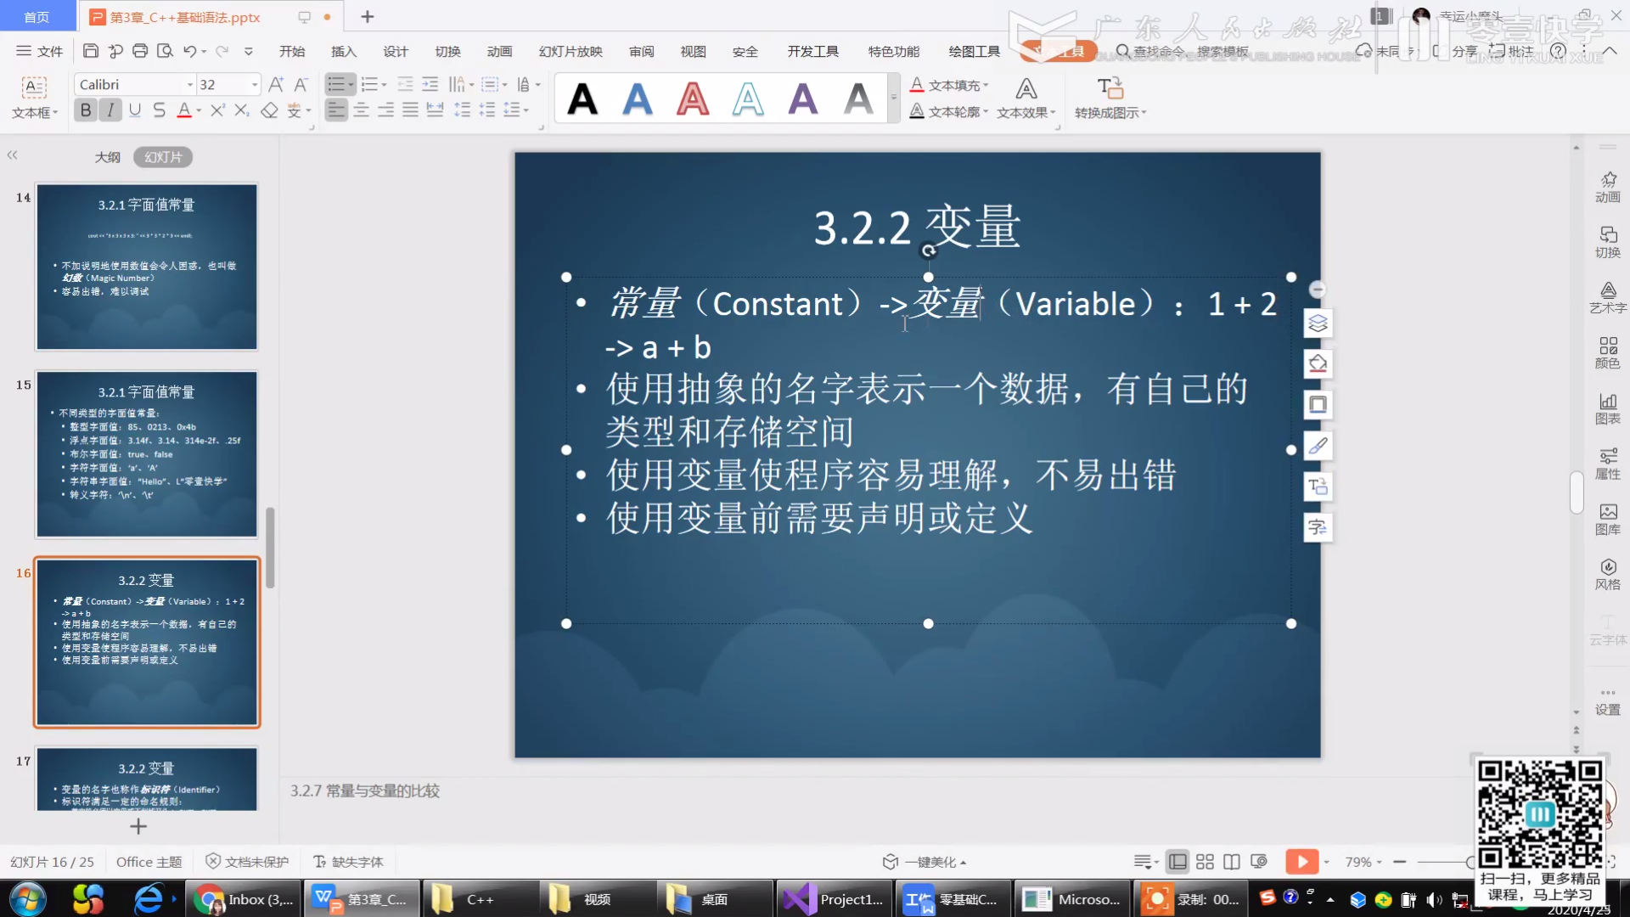Open the 属性 properties side panel
1630x917 pixels.
click(x=1608, y=464)
